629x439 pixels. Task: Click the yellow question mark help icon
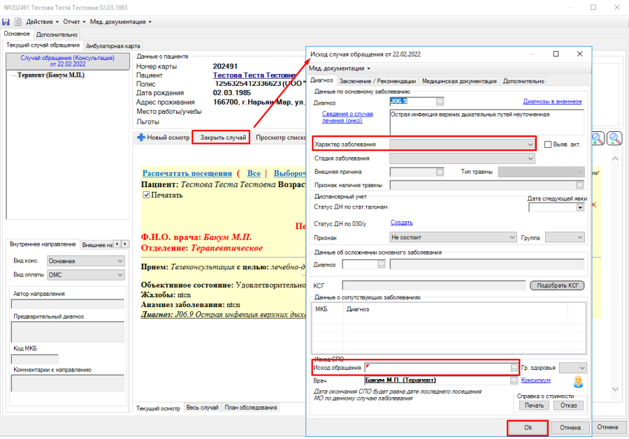point(578,382)
